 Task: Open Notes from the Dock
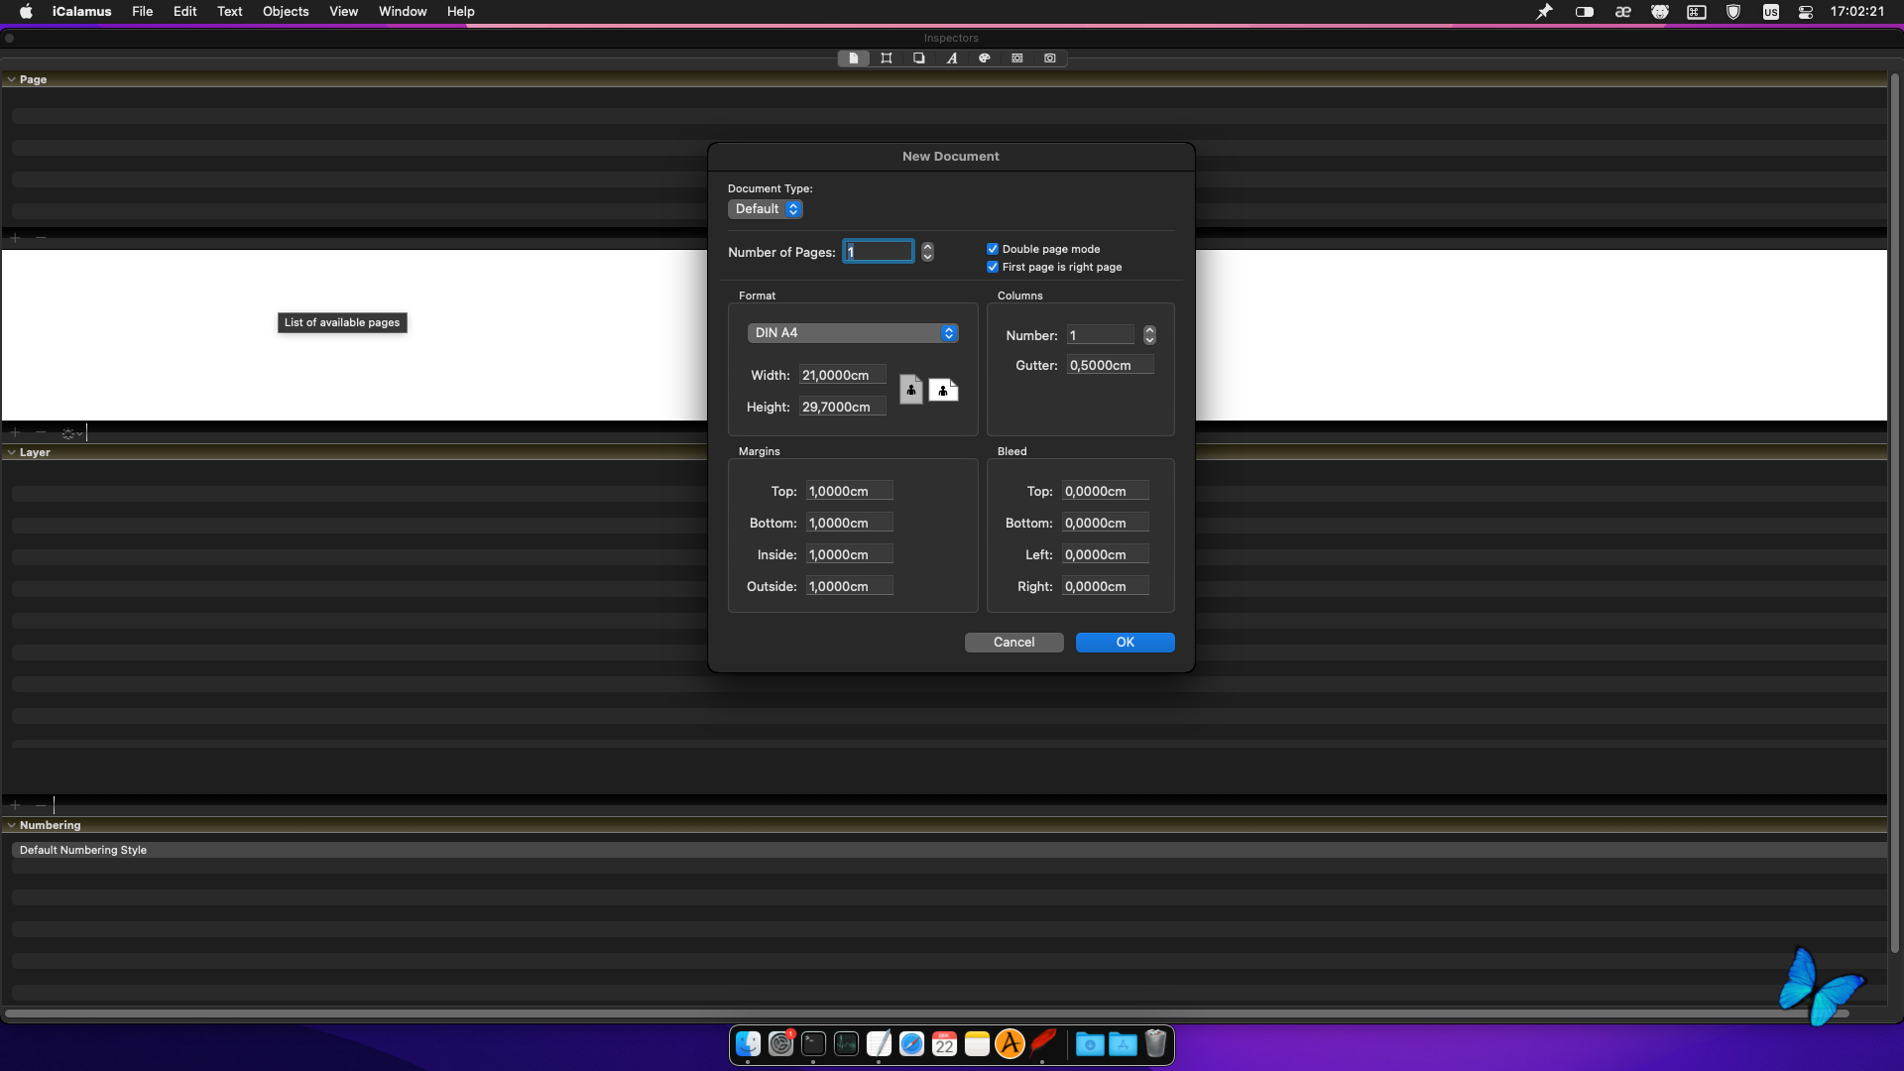[x=977, y=1044]
